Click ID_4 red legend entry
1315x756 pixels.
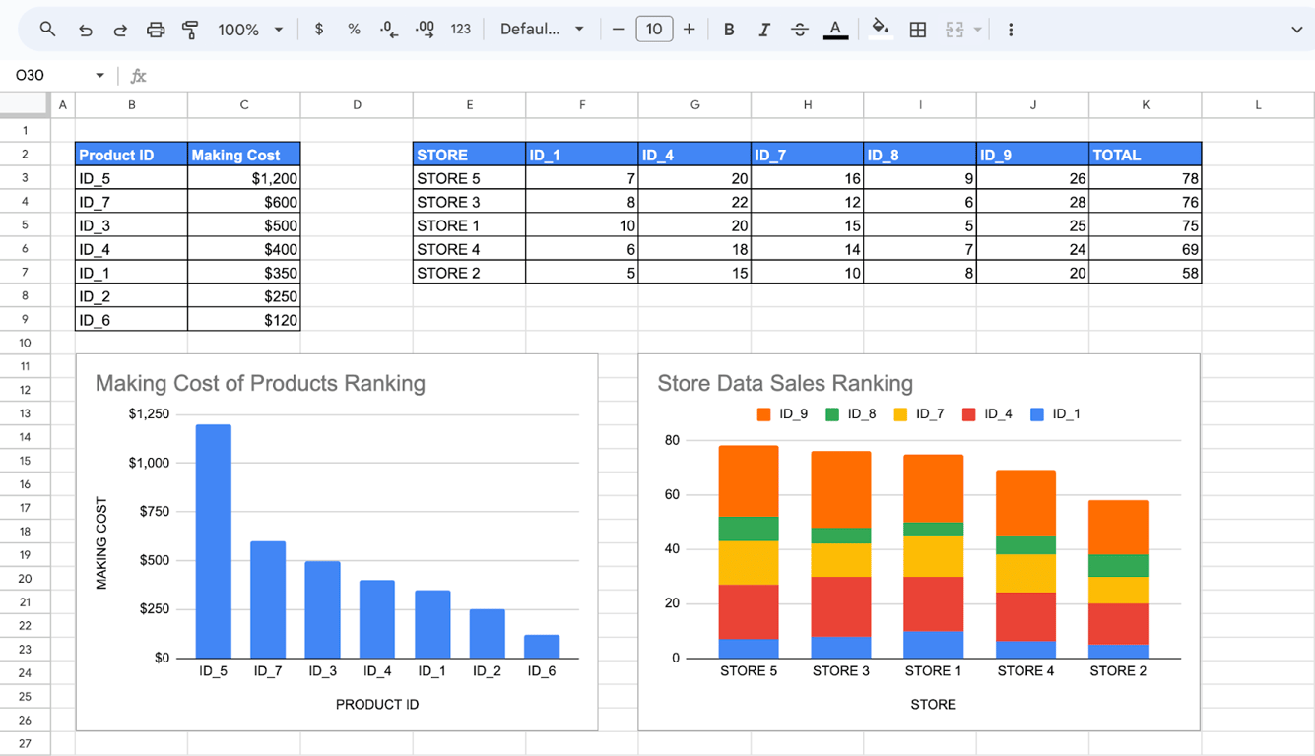click(x=987, y=414)
